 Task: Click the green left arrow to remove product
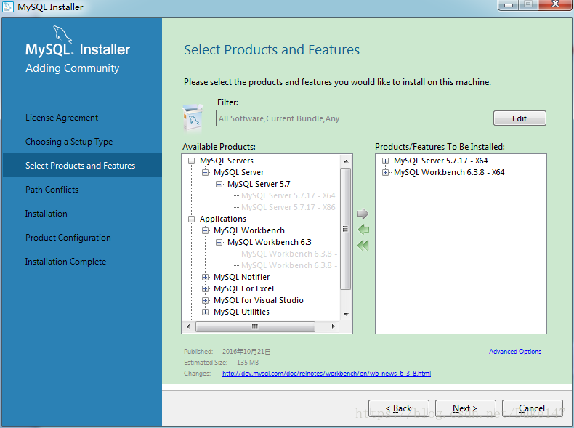point(363,230)
